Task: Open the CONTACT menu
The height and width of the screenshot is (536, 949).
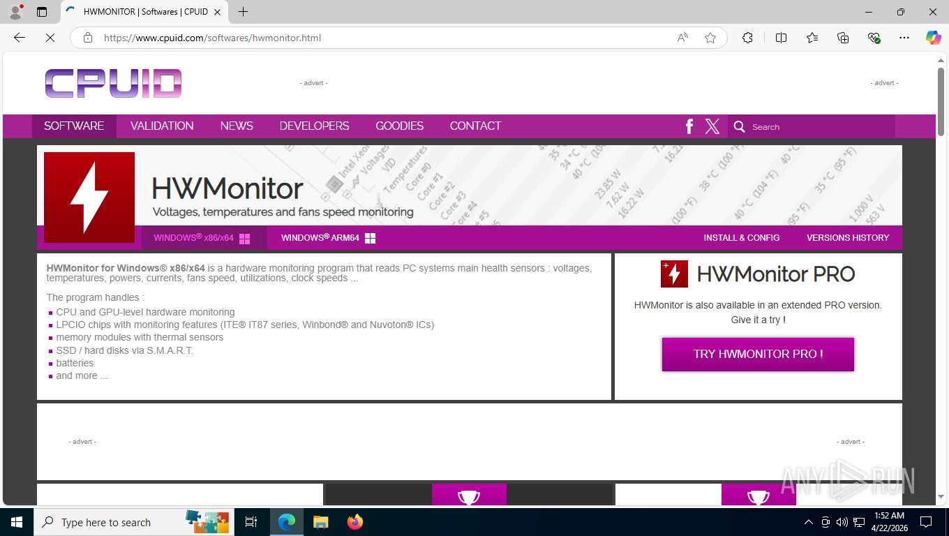Action: point(475,126)
